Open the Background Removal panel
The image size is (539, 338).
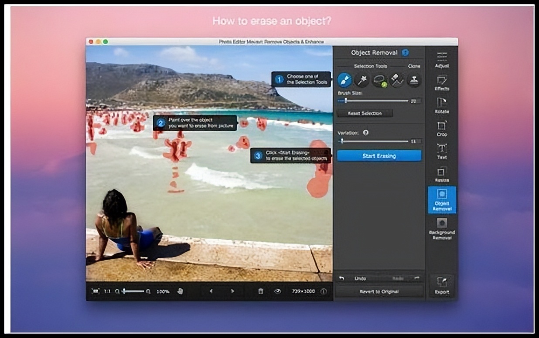pyautogui.click(x=442, y=229)
